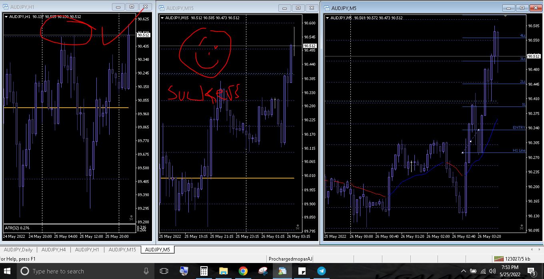Viewport: 544px width, 279px height.
Task: Select the 'ENTRY' line label in M5 chart
Action: click(519, 128)
